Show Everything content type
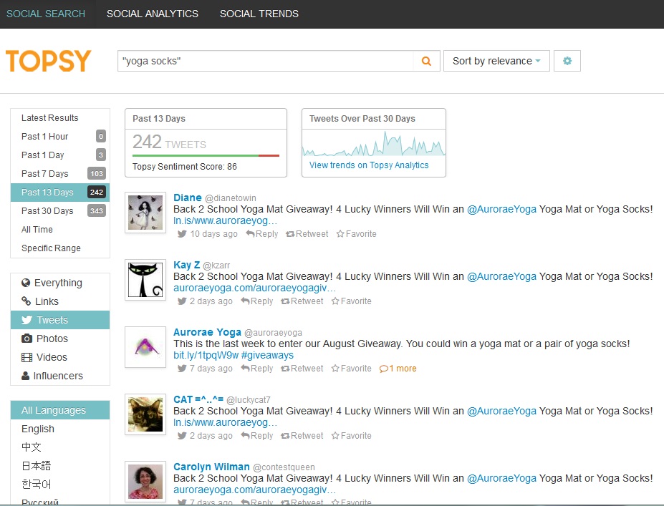Image resolution: width=664 pixels, height=506 pixels. (60, 283)
